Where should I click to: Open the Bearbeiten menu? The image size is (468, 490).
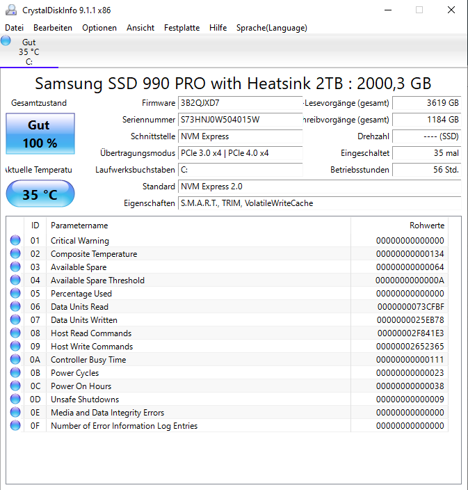53,28
